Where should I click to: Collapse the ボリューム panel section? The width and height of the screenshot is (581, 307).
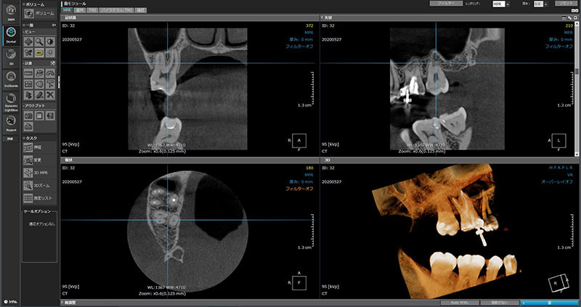[x=24, y=4]
